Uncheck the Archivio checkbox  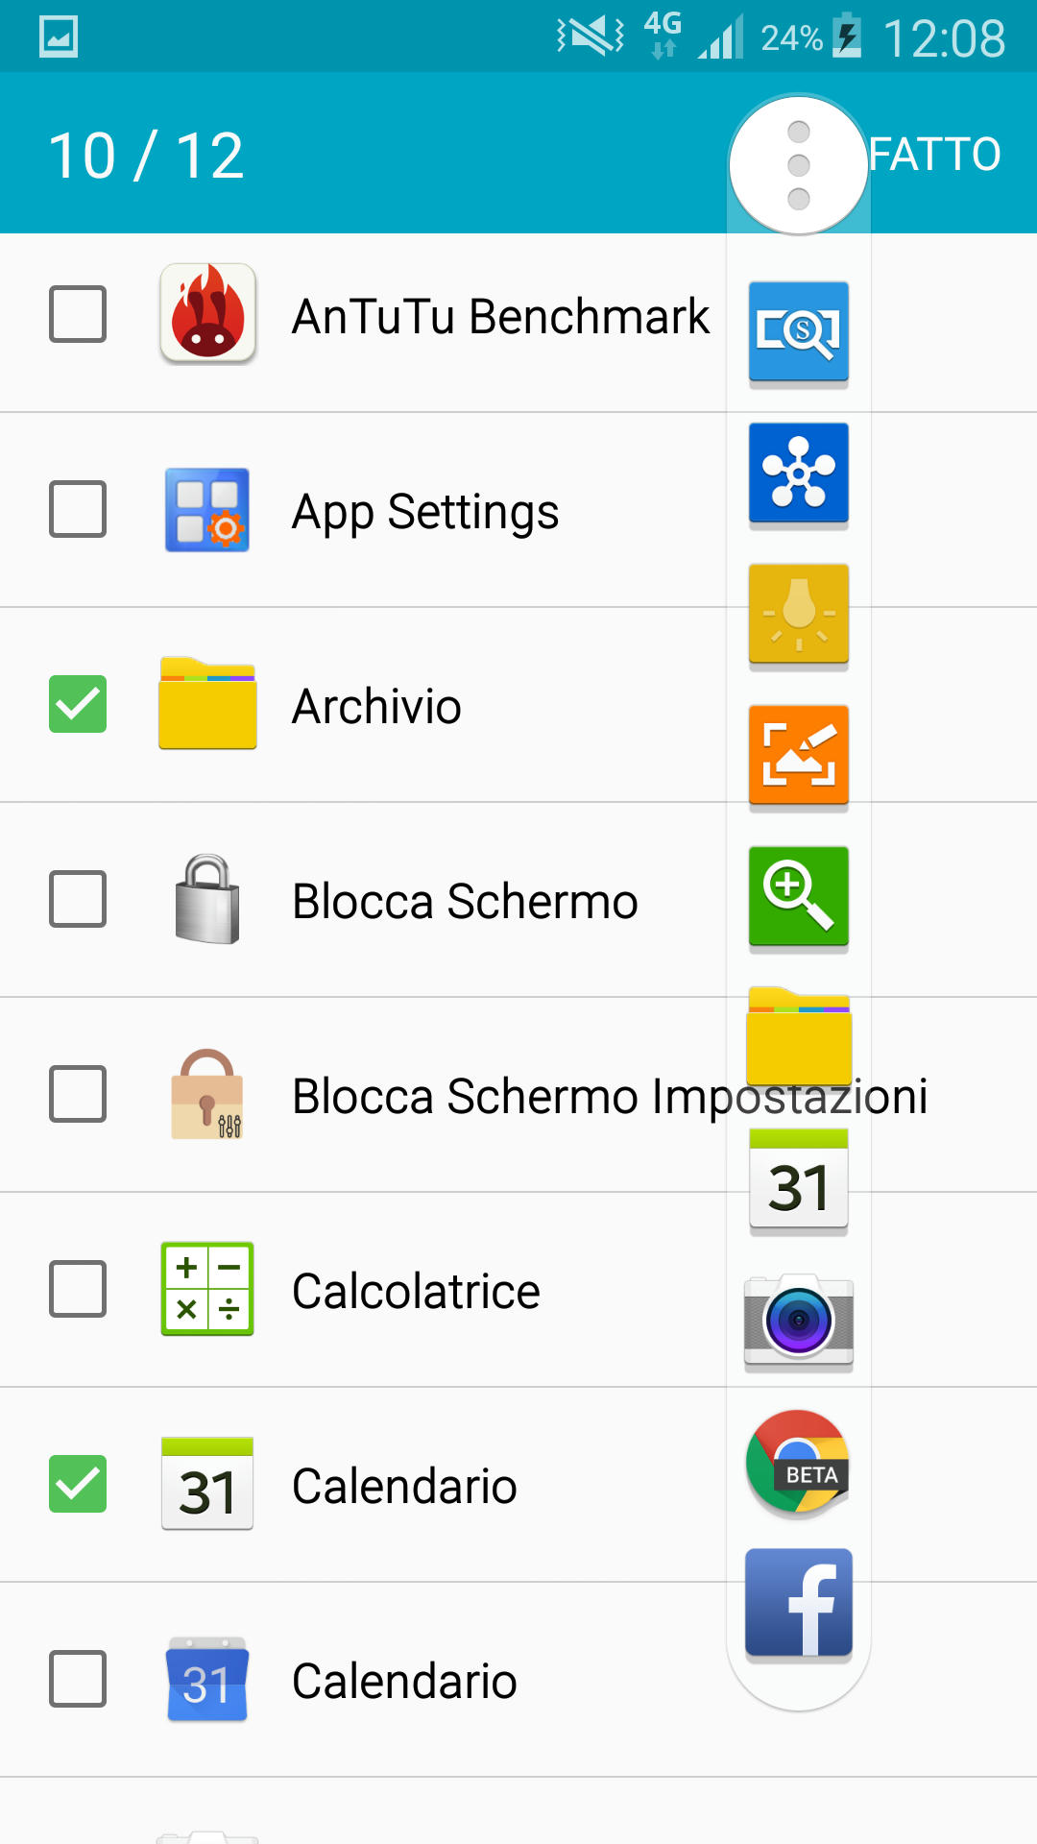pos(78,704)
